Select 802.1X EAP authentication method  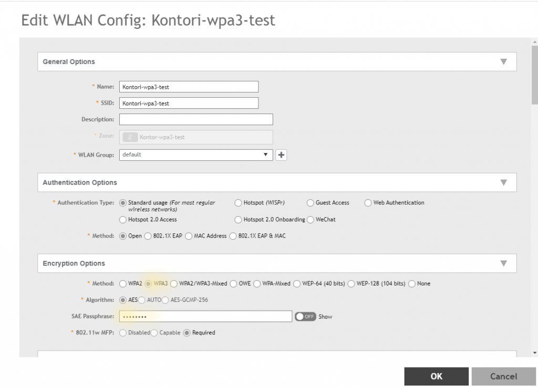point(148,236)
